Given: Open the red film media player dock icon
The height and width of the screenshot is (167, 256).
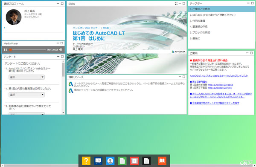Looking at the screenshot, I should tap(134, 161).
